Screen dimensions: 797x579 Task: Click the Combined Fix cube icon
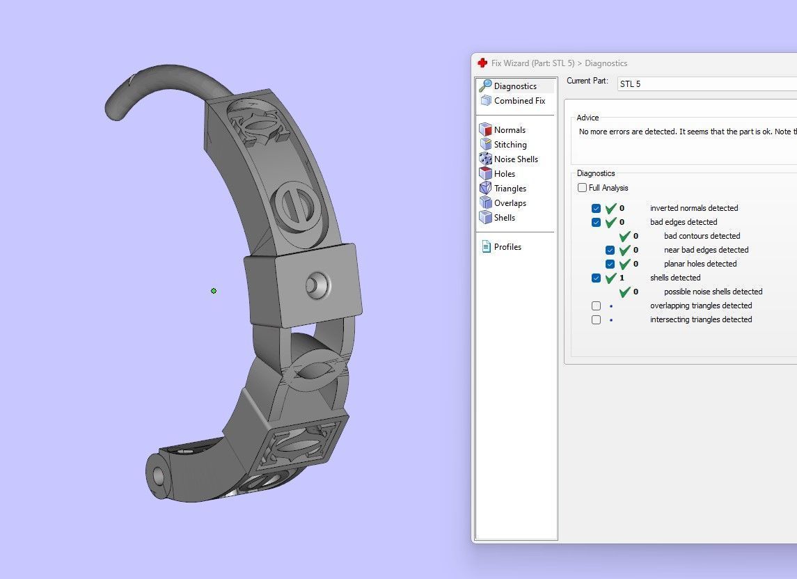click(x=486, y=101)
